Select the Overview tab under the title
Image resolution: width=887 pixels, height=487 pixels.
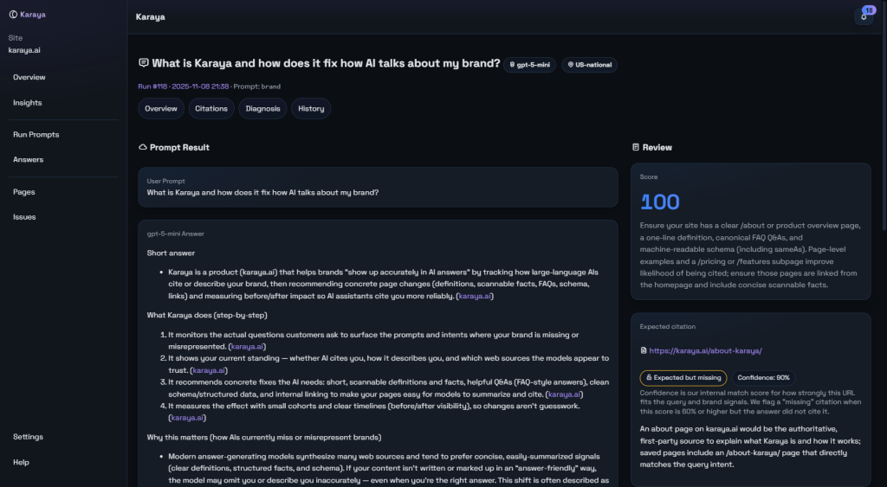tap(161, 109)
